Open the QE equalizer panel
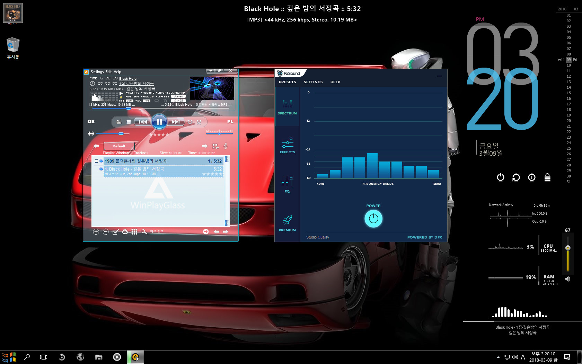The image size is (582, 364). tap(91, 121)
